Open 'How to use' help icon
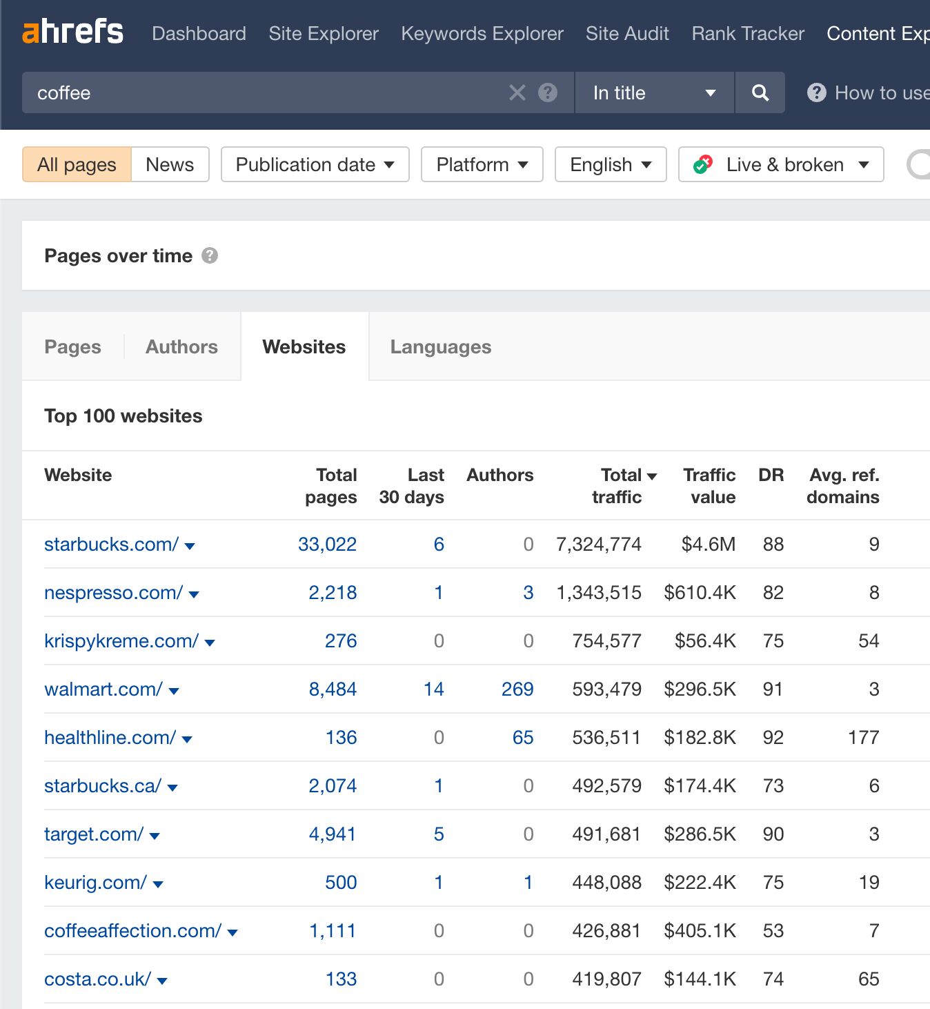The height and width of the screenshot is (1009, 930). tap(816, 92)
